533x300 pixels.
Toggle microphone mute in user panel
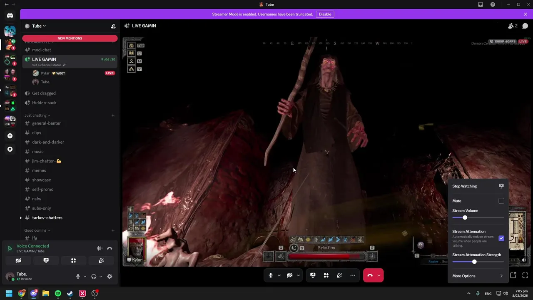coord(78,276)
